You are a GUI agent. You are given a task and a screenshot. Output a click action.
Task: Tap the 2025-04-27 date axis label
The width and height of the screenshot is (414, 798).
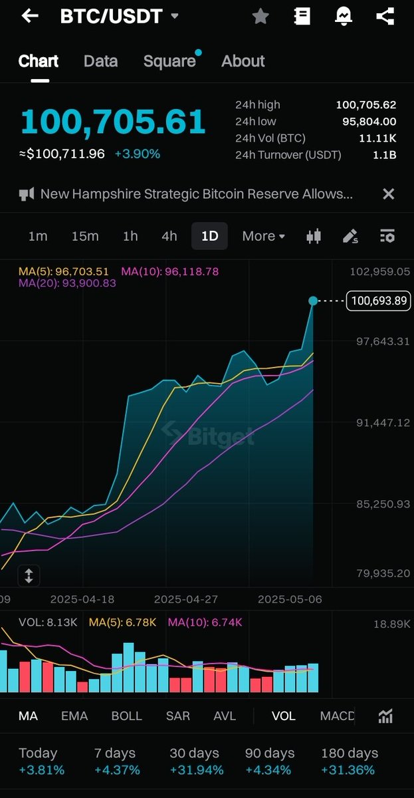(186, 599)
